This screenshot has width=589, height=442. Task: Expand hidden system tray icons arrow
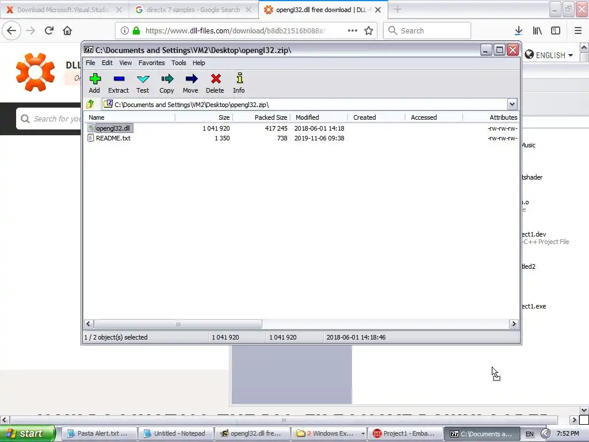(x=546, y=434)
